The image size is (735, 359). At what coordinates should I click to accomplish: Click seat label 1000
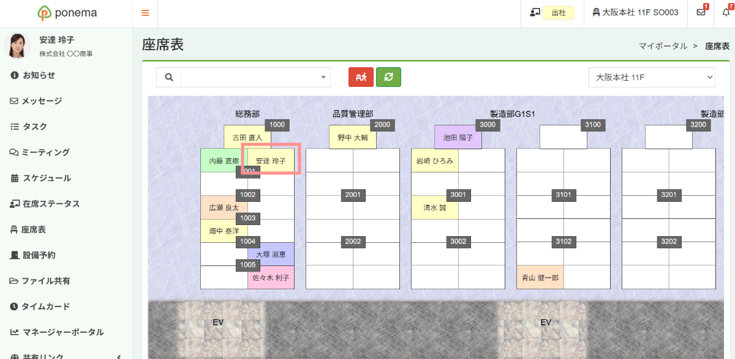coord(277,125)
